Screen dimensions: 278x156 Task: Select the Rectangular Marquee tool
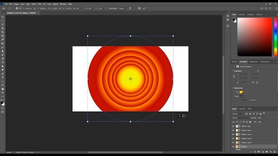pos(3,21)
